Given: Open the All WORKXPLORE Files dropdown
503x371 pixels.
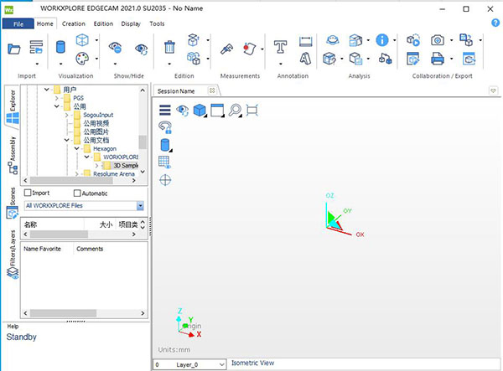Looking at the screenshot, I should (x=140, y=206).
